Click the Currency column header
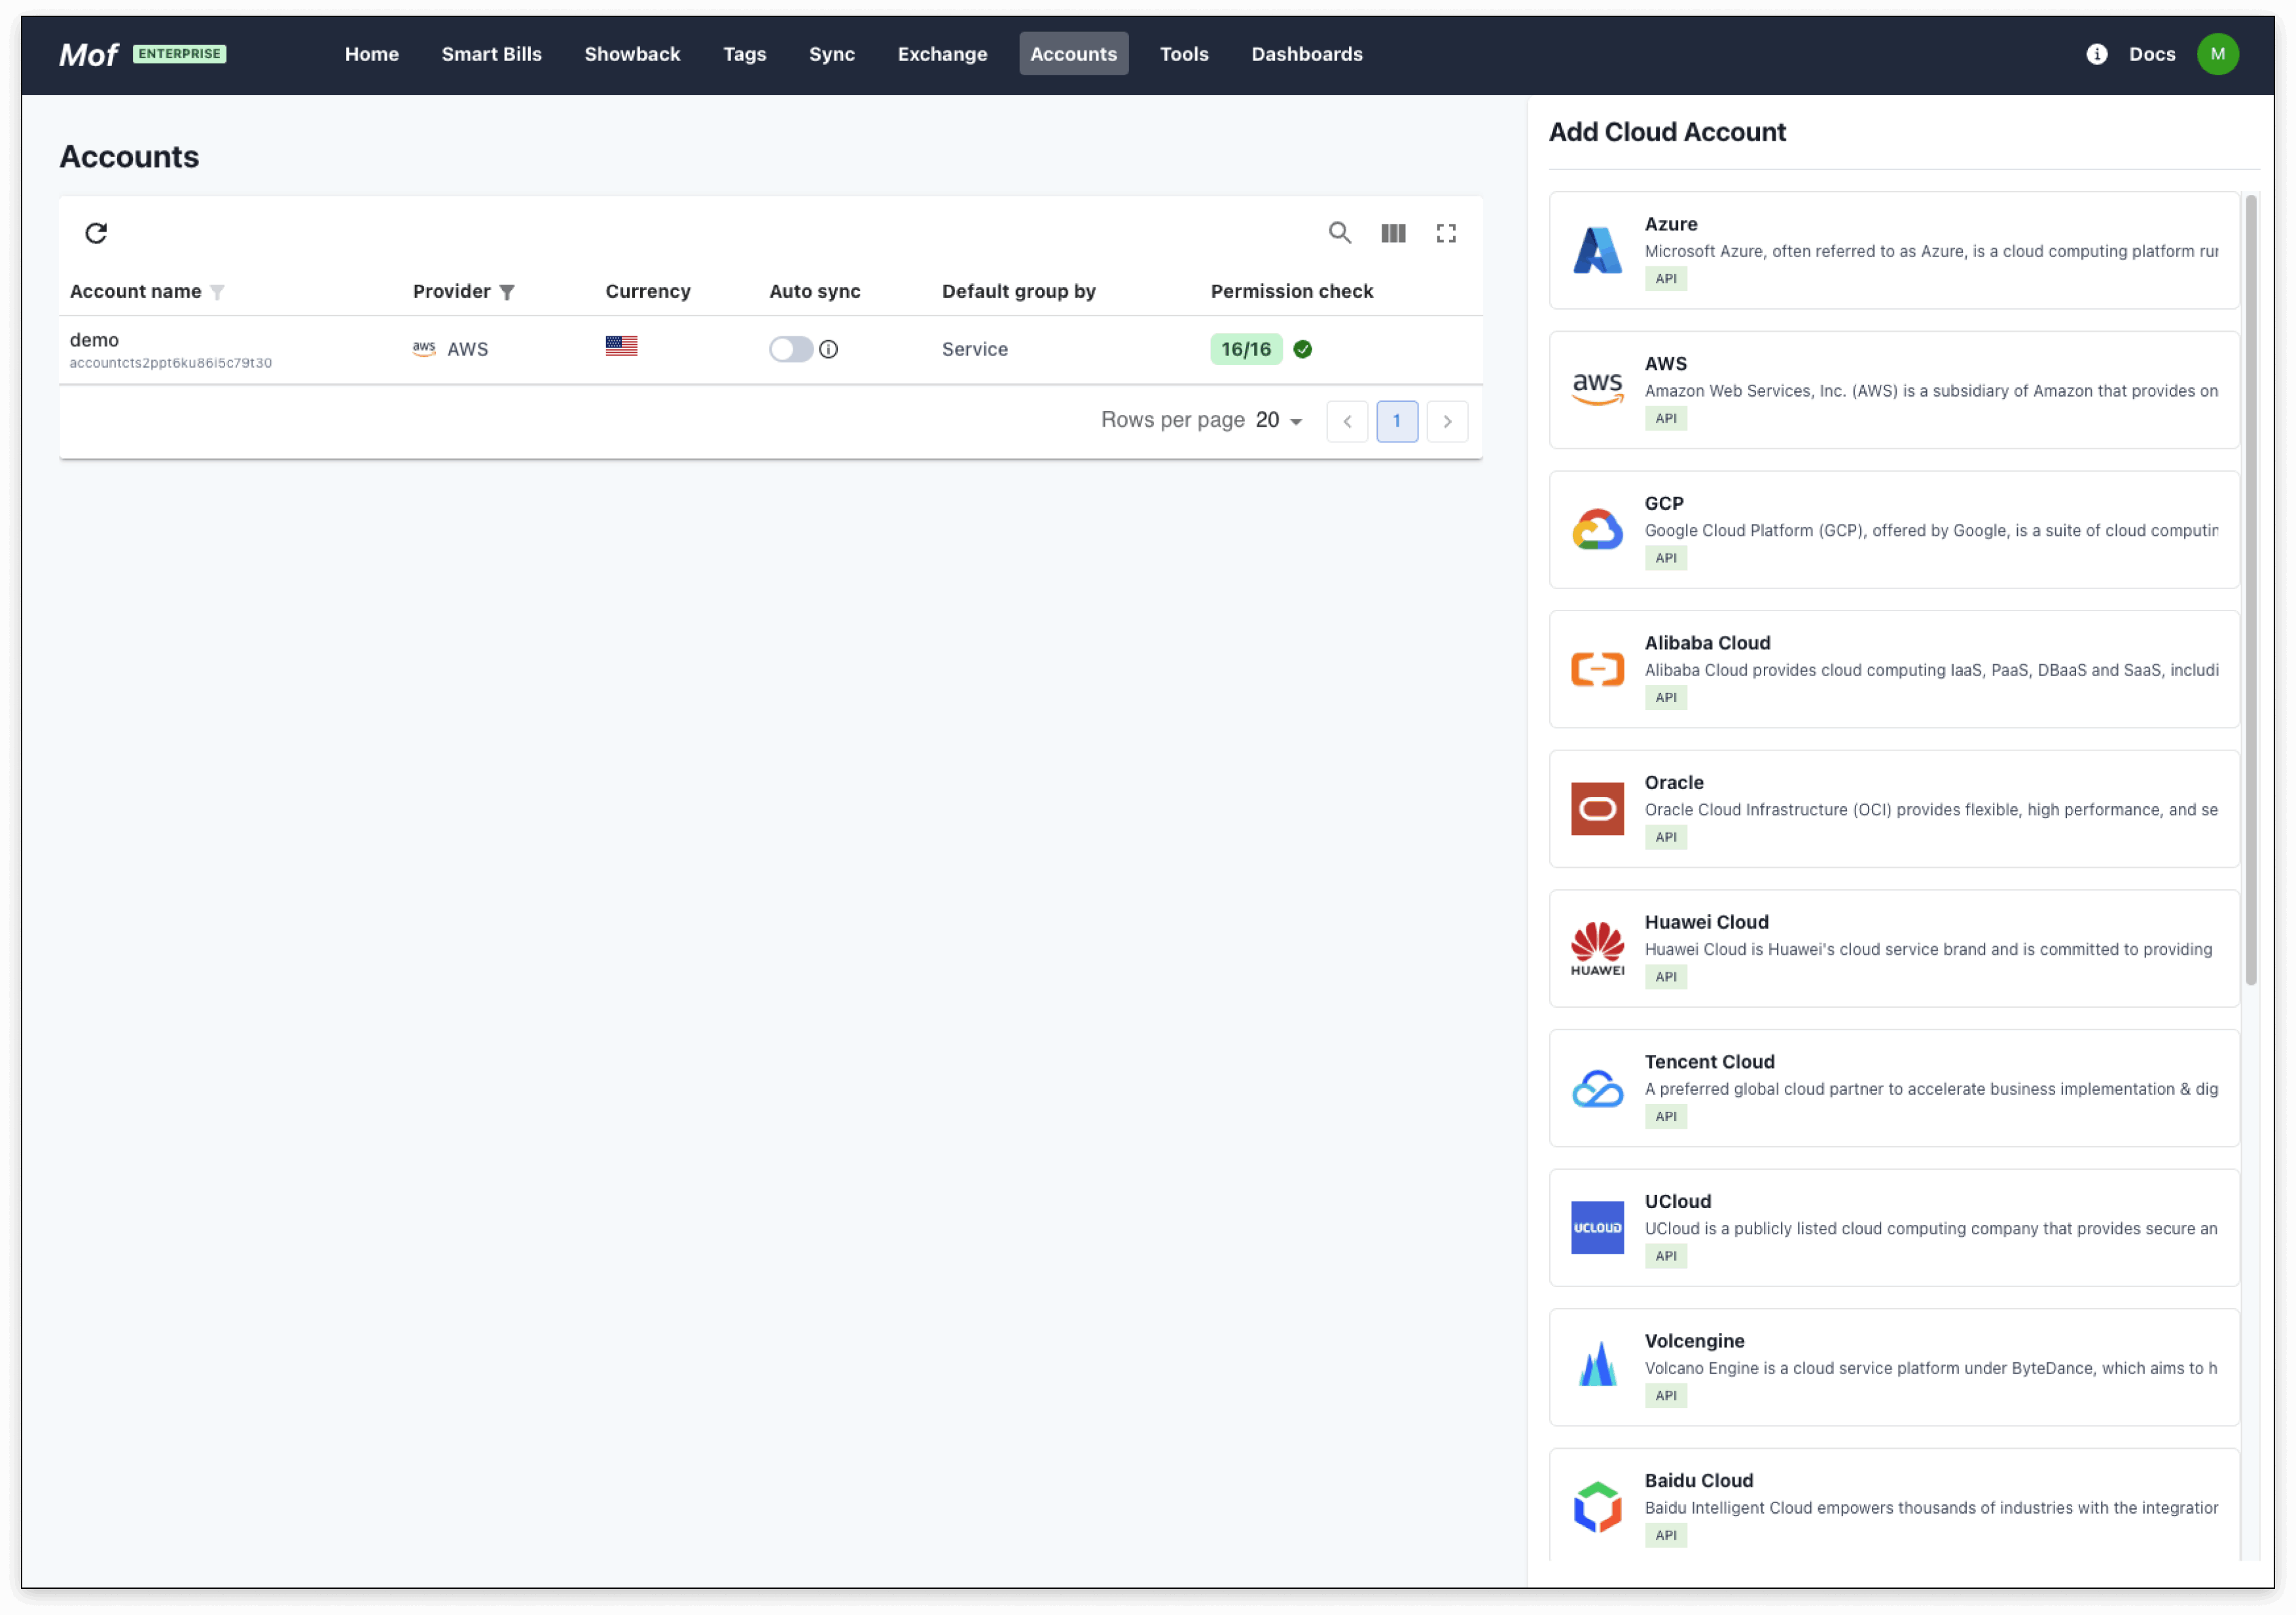This screenshot has height=1615, width=2296. click(x=648, y=291)
